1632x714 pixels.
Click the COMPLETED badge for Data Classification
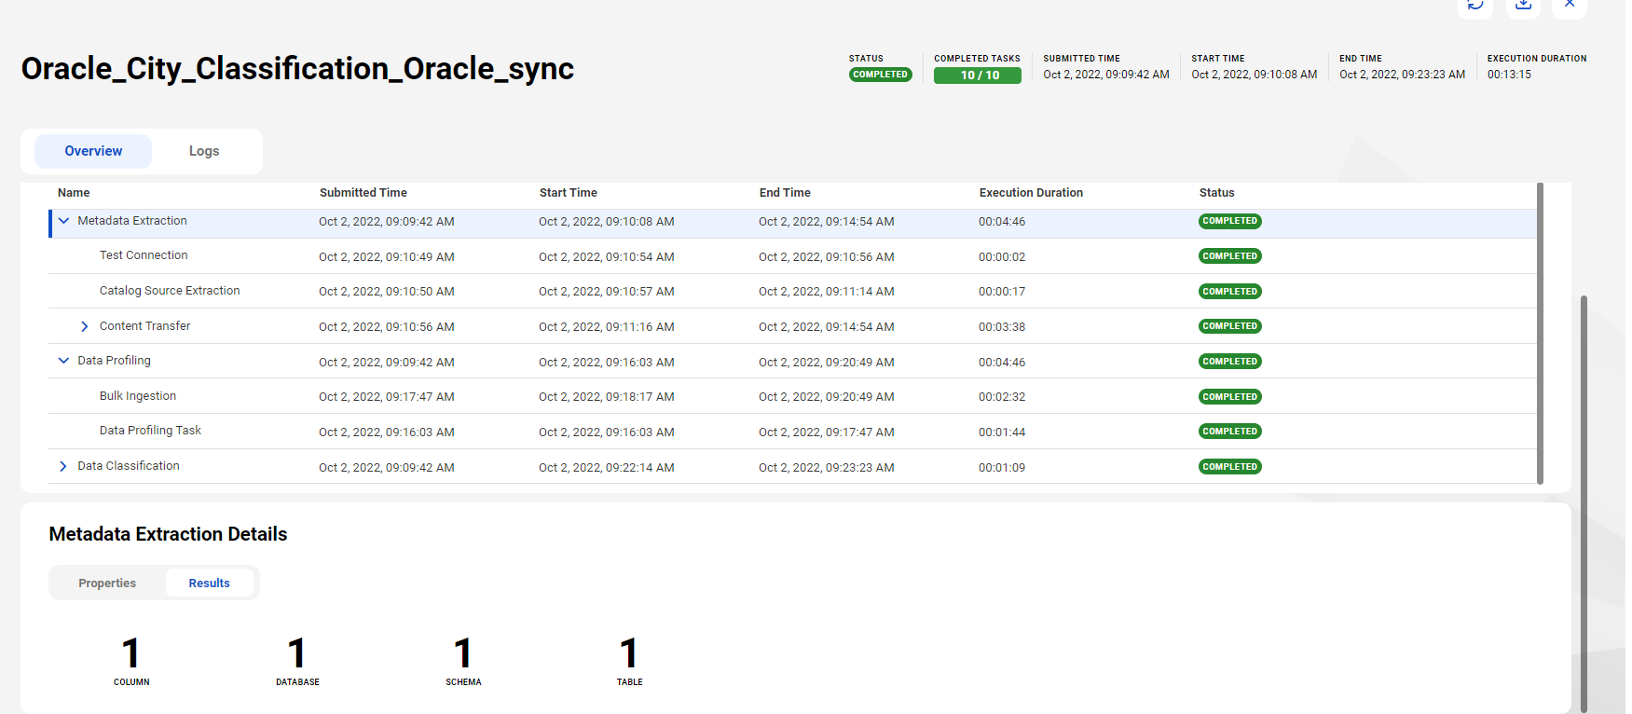tap(1230, 467)
